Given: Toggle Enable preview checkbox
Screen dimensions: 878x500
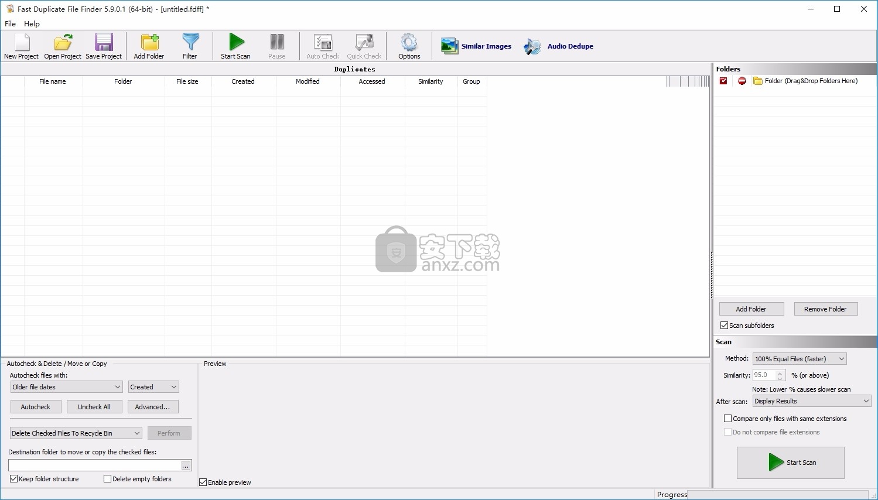Looking at the screenshot, I should [x=203, y=482].
